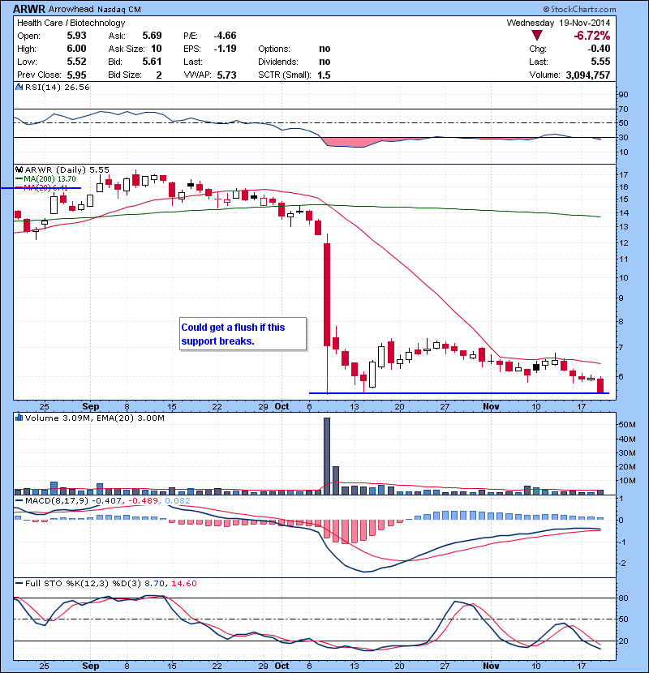Click the Arrowhead Nasdaq CM company name
The image size is (649, 673).
click(94, 9)
